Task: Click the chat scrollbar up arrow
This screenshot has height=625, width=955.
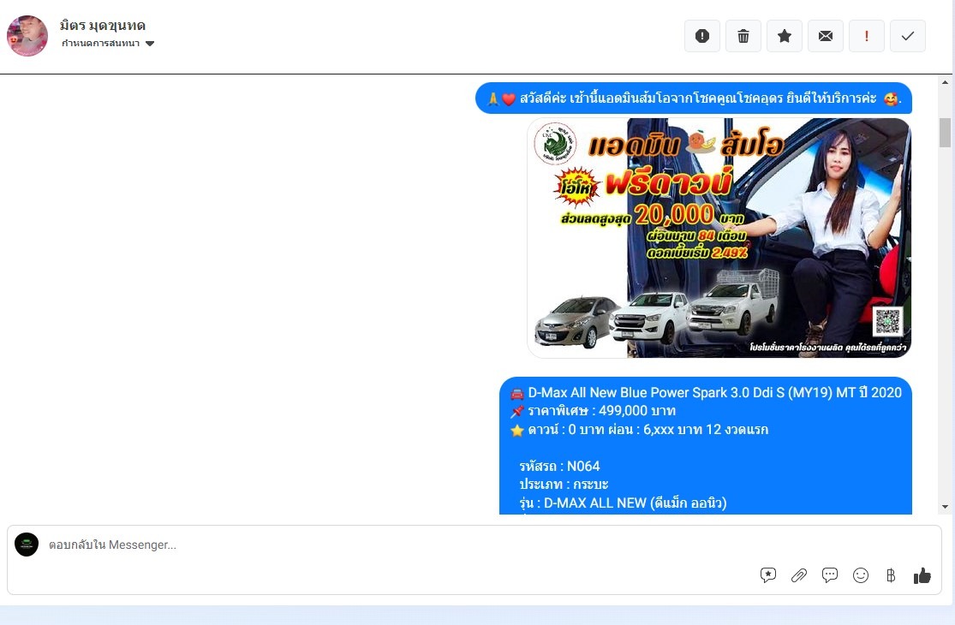Action: coord(946,82)
